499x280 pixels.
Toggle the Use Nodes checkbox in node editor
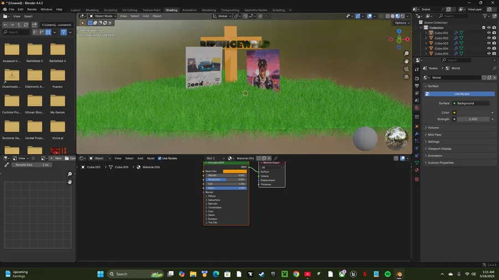[160, 158]
